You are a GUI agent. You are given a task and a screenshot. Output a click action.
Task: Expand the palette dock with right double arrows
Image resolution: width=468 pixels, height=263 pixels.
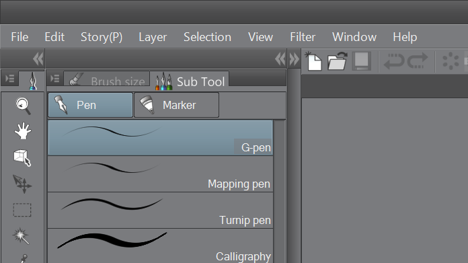[294, 59]
